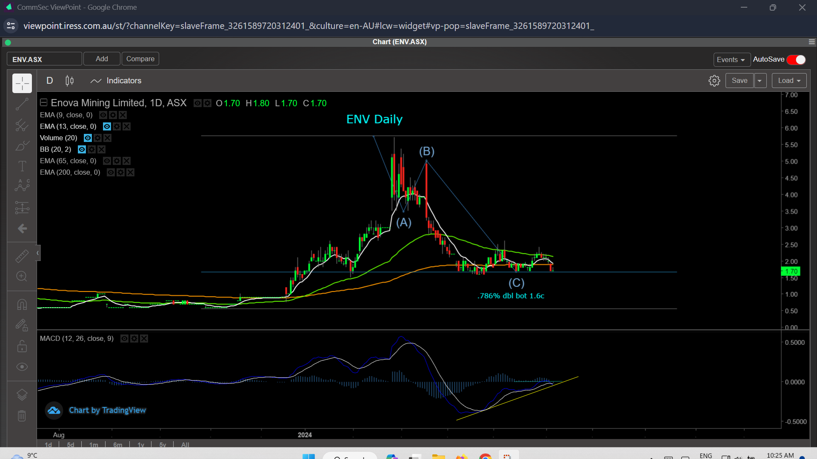Open the Indicators menu

coord(116,81)
